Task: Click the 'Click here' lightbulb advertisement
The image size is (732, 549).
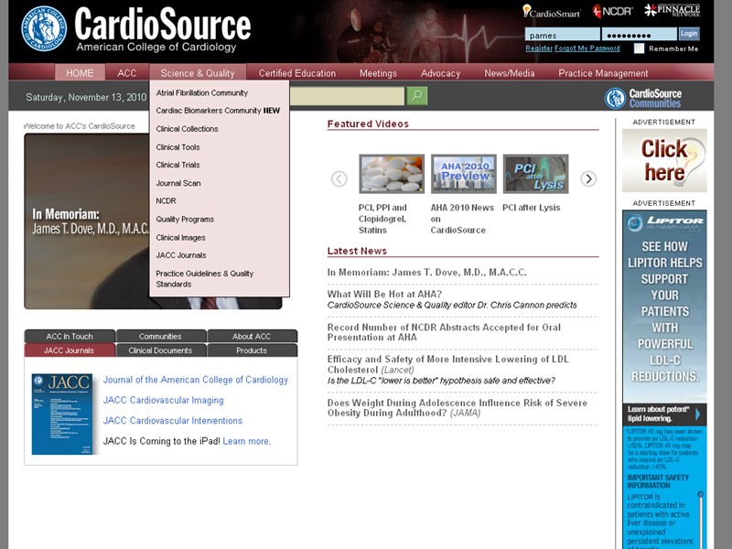Action: tap(664, 161)
